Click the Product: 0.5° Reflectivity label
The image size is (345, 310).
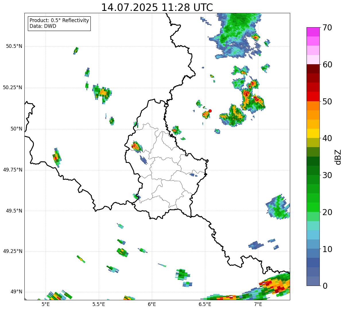59,21
